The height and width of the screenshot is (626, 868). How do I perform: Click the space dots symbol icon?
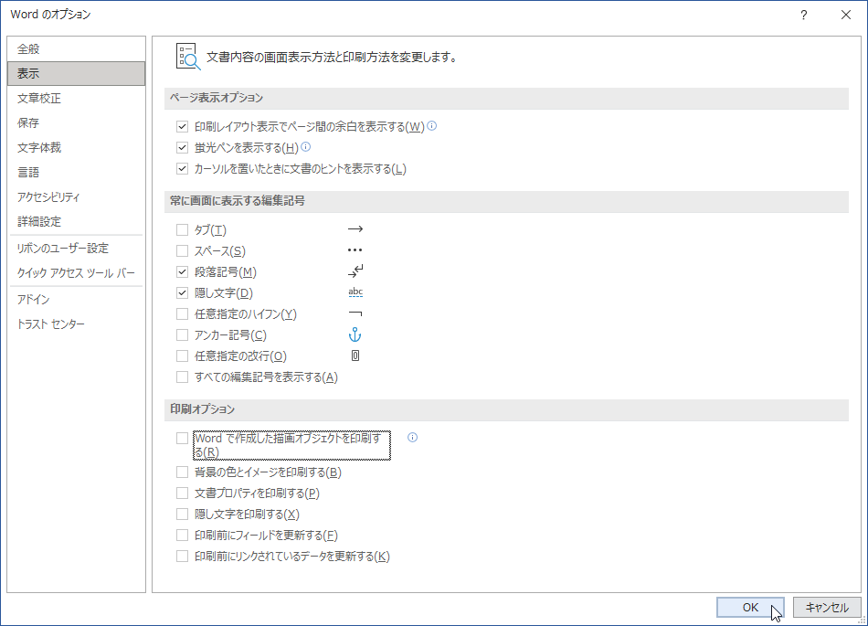[x=355, y=250]
